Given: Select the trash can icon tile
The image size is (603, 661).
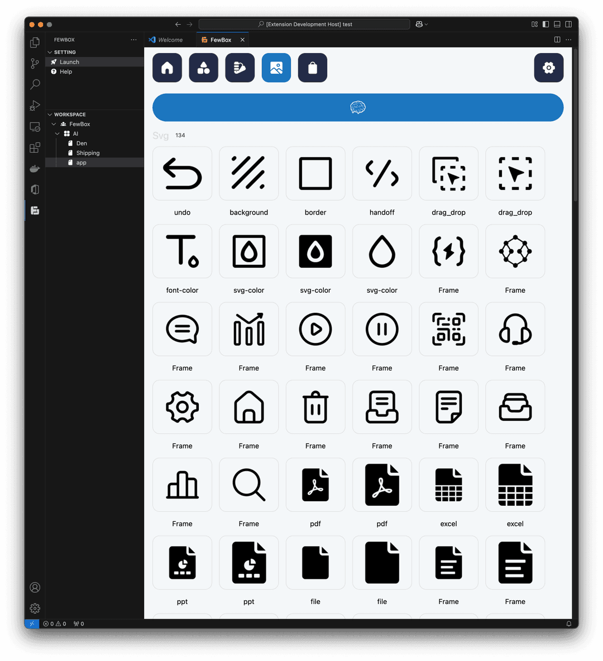Looking at the screenshot, I should [315, 407].
